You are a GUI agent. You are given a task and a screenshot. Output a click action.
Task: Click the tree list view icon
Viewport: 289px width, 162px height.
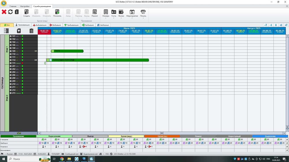pyautogui.click(x=6, y=31)
